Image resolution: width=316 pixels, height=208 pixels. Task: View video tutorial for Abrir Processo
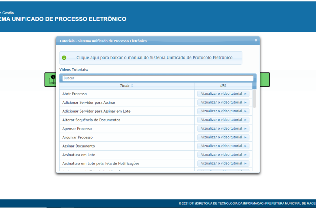[223, 94]
